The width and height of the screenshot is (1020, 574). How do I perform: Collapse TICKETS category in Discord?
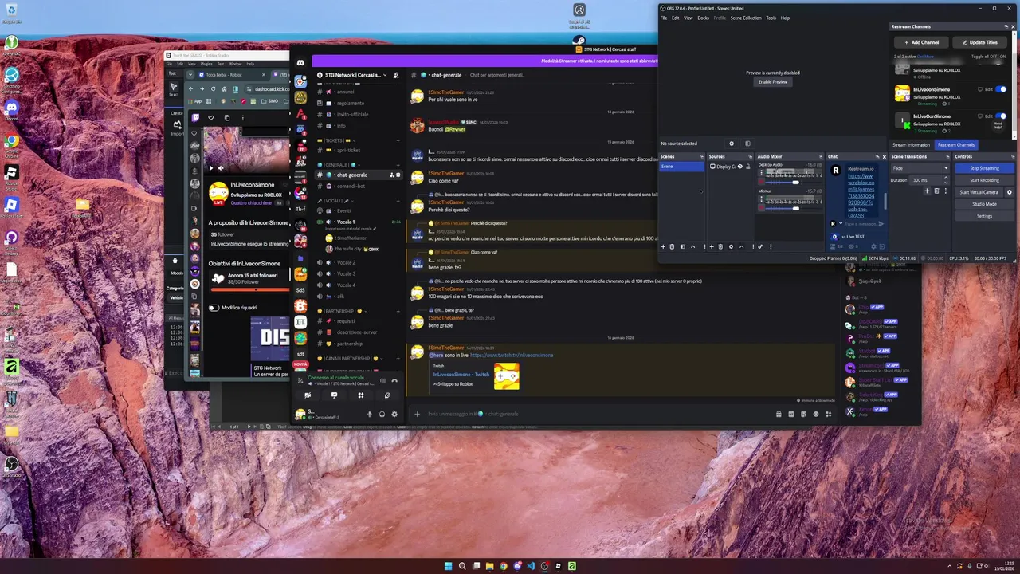click(x=336, y=141)
